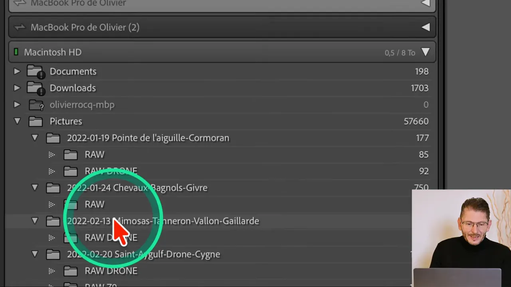Viewport: 511px width, 287px height.
Task: Click the folder icon of RAW DRONE under Cormoran
Action: [x=70, y=171]
